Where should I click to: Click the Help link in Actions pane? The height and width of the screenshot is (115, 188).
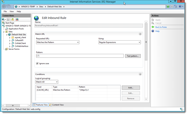tap(157, 31)
